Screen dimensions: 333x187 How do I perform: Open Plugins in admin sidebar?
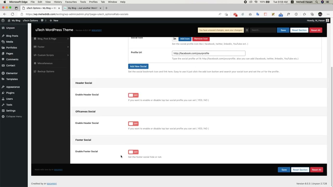(x=14, y=93)
